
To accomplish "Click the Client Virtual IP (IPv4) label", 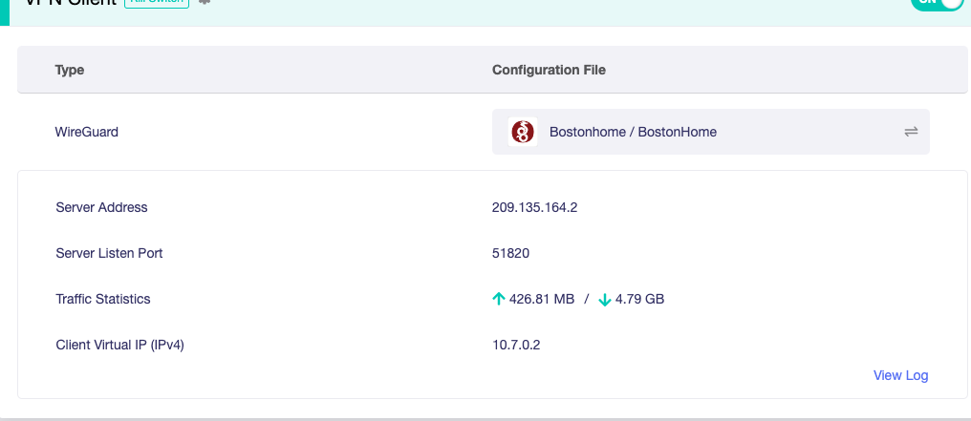I will [119, 345].
